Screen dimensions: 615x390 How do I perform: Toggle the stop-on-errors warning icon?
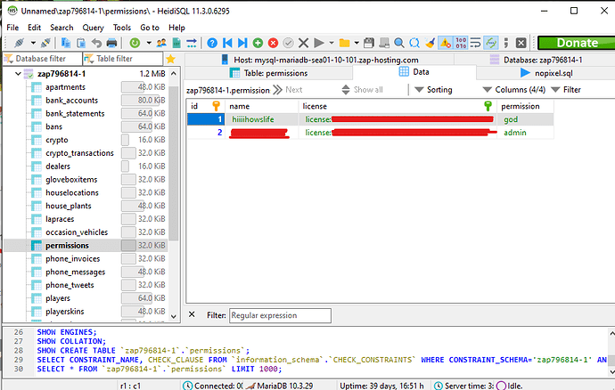tap(445, 43)
